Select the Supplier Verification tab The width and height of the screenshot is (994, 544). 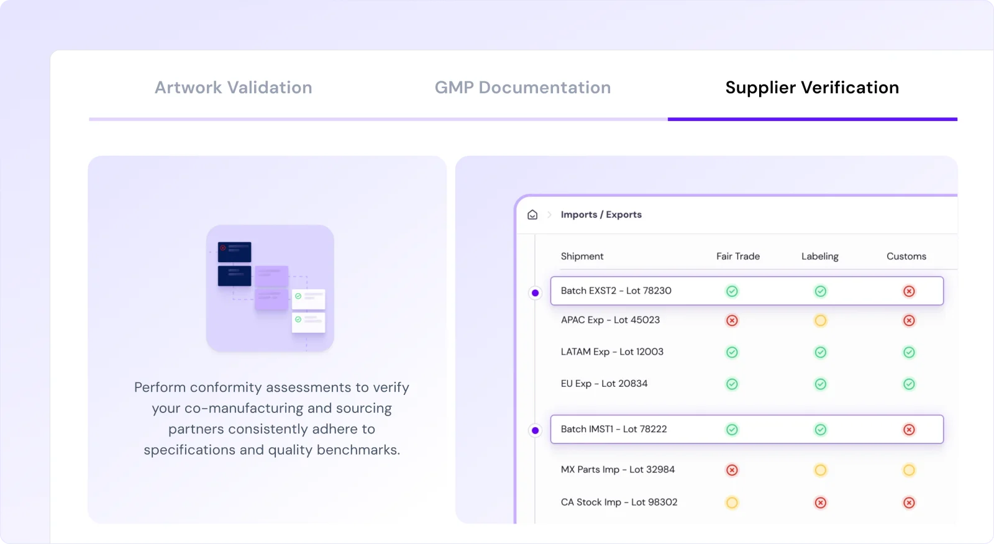tap(812, 88)
